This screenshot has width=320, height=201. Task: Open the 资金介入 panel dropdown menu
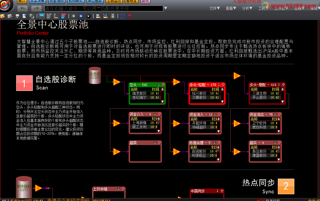(x=155, y=114)
